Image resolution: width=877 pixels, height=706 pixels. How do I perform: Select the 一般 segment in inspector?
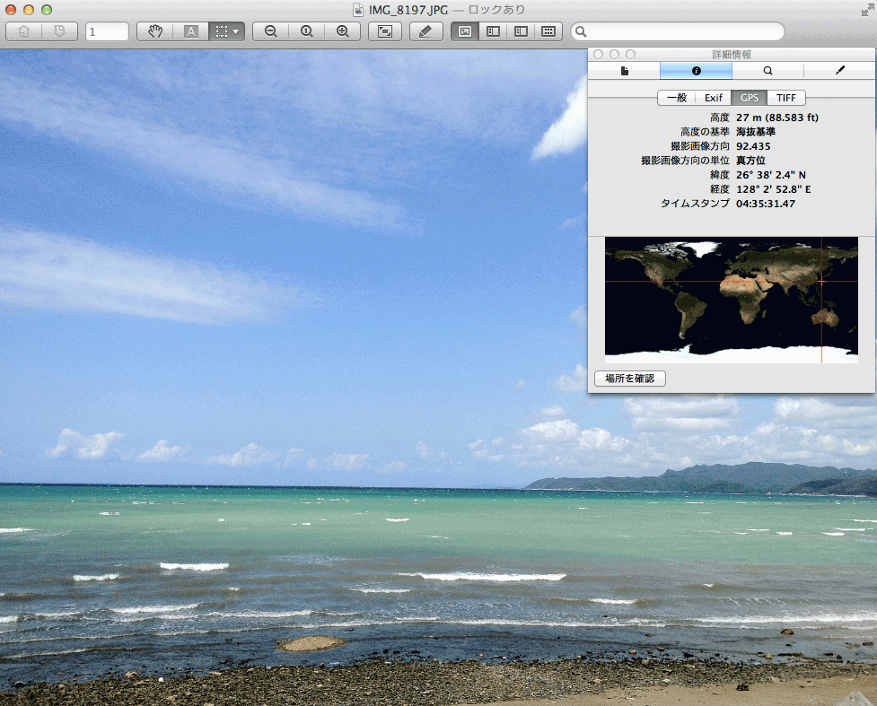[676, 98]
